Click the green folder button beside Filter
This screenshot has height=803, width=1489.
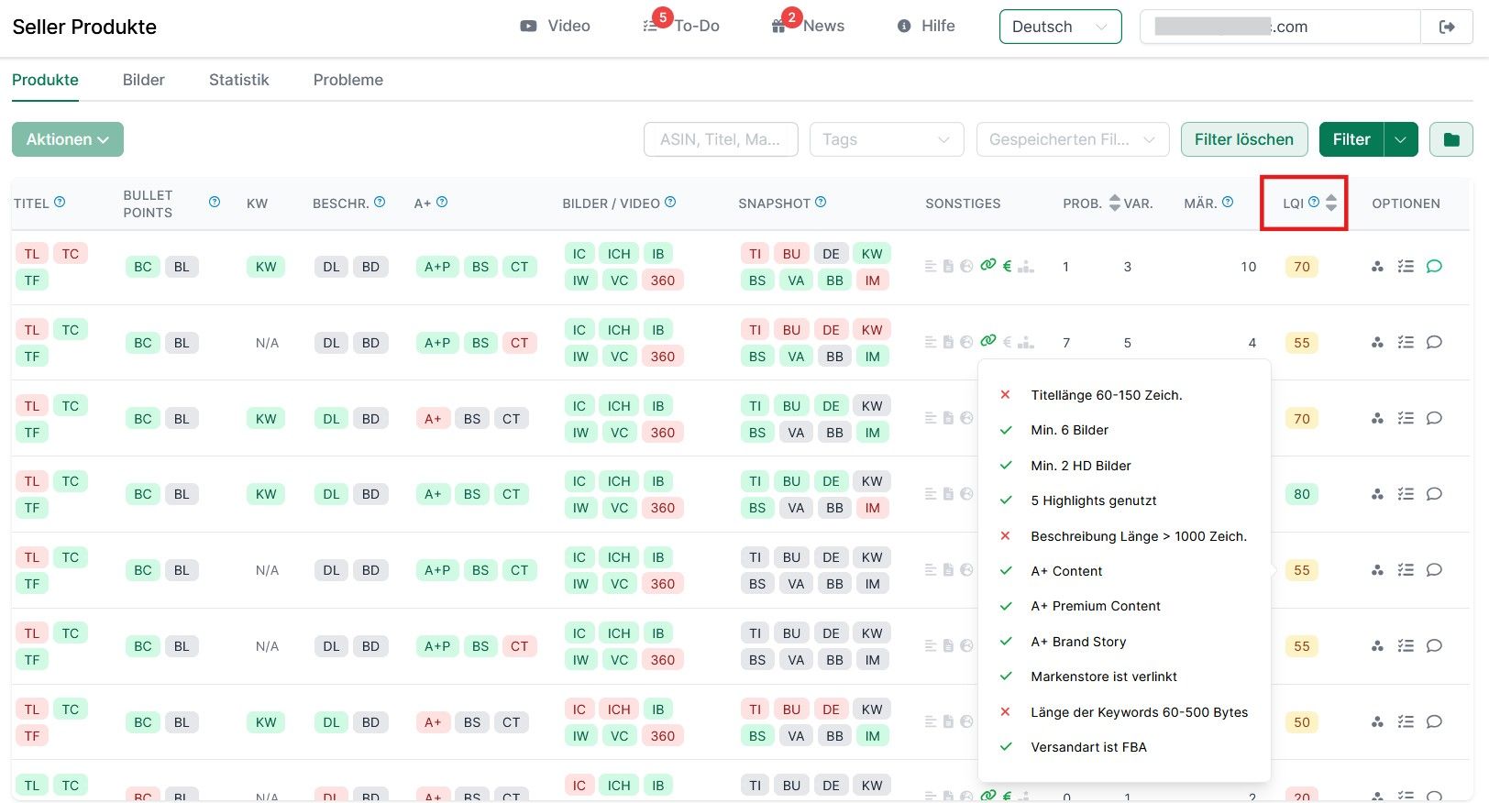point(1450,139)
